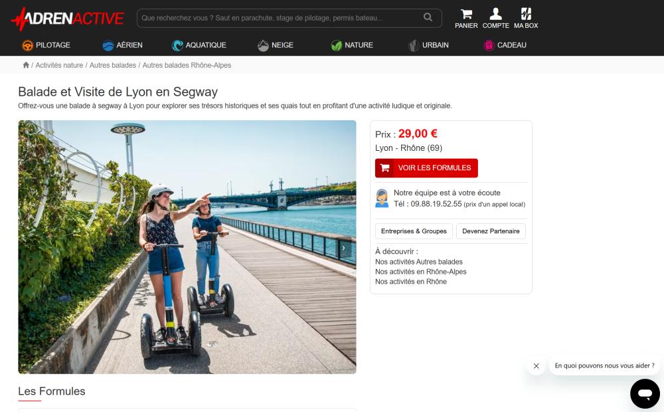This screenshot has width=664, height=412.
Task: Open the Pilotage menu
Action: pyautogui.click(x=46, y=45)
